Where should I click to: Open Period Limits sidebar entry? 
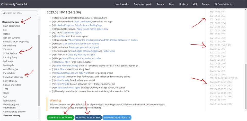click(10, 46)
